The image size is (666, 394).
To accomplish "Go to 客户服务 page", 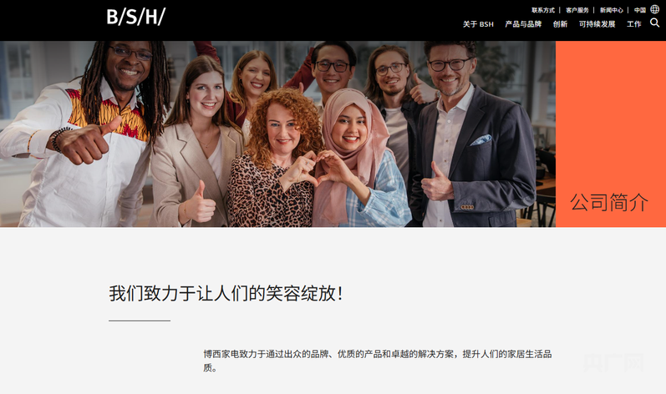I will pos(577,10).
